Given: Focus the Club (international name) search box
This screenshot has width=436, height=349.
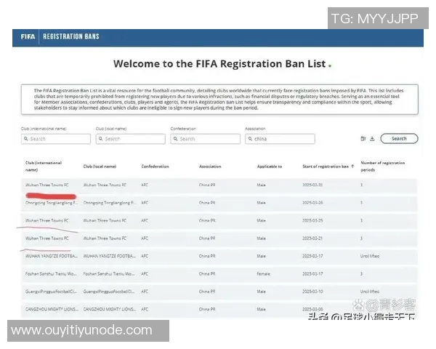Looking at the screenshot, I should [60, 139].
